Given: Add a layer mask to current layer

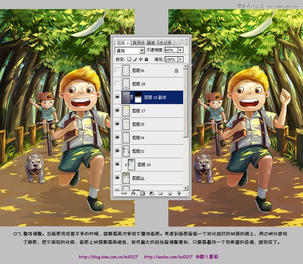Looking at the screenshot, I should pyautogui.click(x=142, y=193).
